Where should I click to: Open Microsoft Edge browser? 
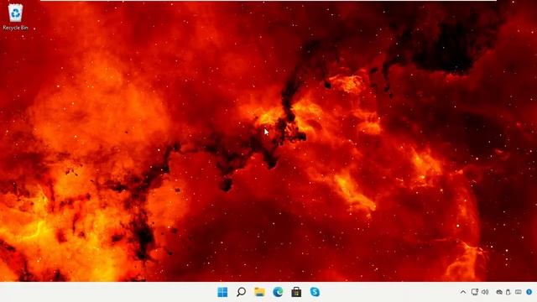278,292
